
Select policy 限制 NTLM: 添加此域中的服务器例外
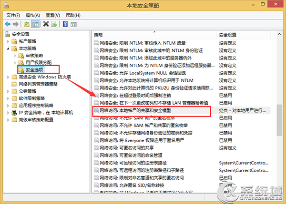(x=145, y=58)
